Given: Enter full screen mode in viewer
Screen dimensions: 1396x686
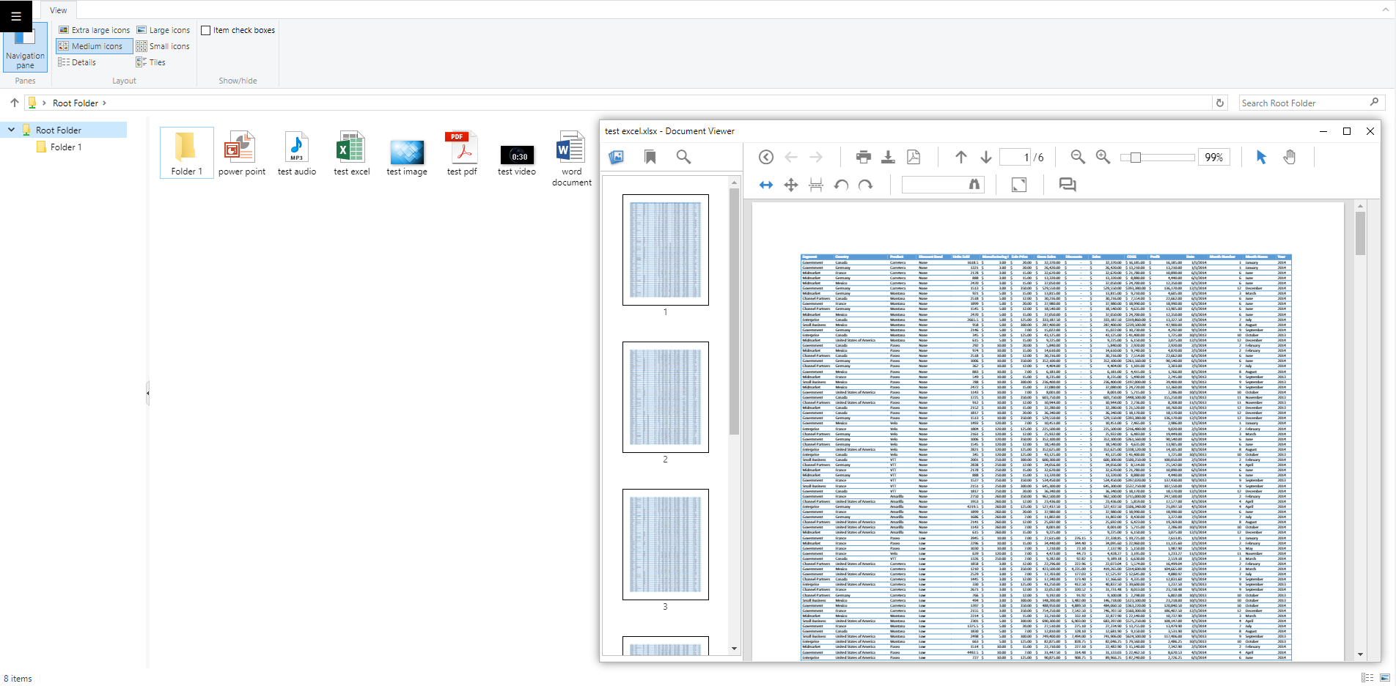Looking at the screenshot, I should click(x=1019, y=185).
